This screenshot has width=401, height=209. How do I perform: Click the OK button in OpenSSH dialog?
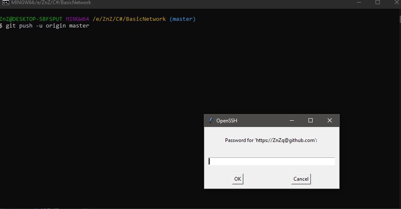238,179
